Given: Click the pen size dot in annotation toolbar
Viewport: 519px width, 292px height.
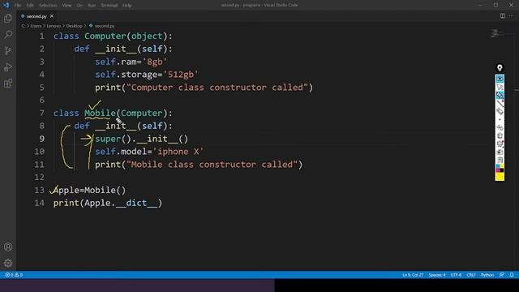Looking at the screenshot, I should click(500, 119).
